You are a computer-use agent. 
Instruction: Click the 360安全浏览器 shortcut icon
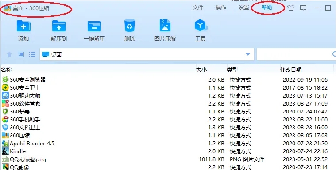5,80
